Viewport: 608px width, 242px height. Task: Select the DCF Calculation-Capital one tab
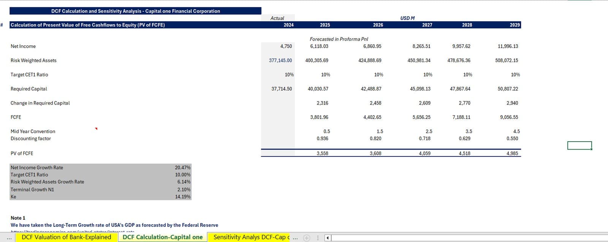163,237
